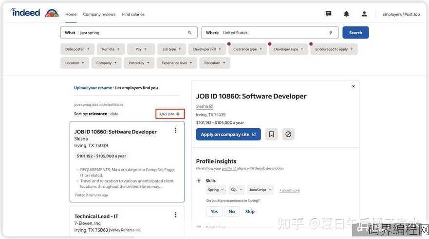Image resolution: width=429 pixels, height=239 pixels.
Task: Answer No to Spring experience
Action: pyautogui.click(x=231, y=211)
